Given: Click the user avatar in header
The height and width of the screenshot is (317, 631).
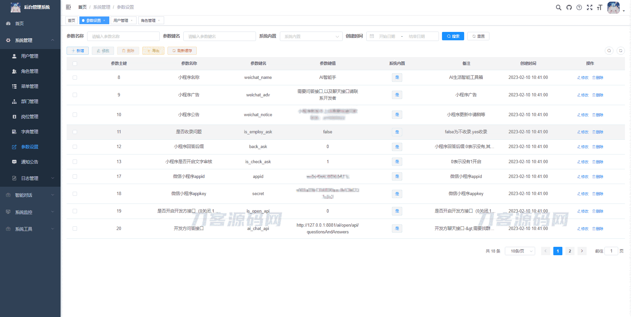Looking at the screenshot, I should pyautogui.click(x=613, y=7).
